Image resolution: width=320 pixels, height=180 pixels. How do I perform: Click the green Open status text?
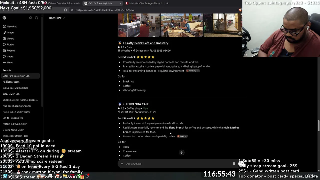click(146, 108)
